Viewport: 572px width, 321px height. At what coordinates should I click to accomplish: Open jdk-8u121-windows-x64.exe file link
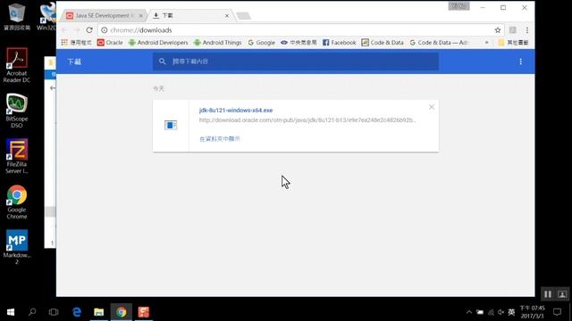tap(236, 111)
